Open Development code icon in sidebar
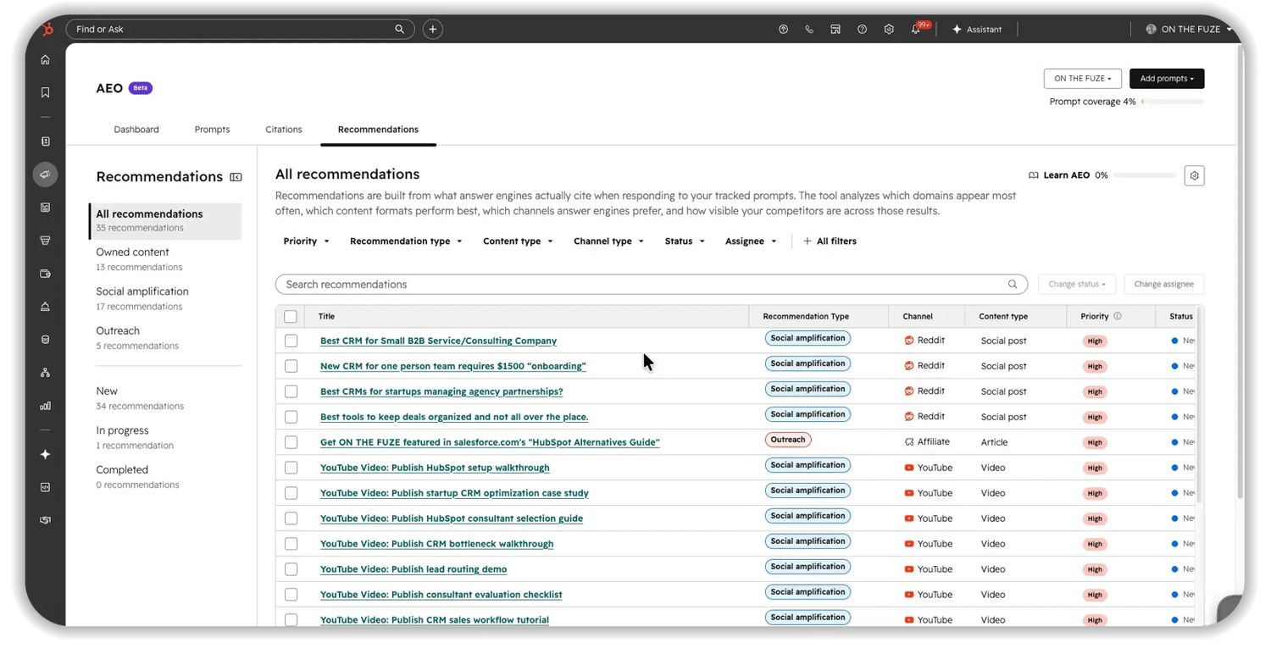 [46, 488]
